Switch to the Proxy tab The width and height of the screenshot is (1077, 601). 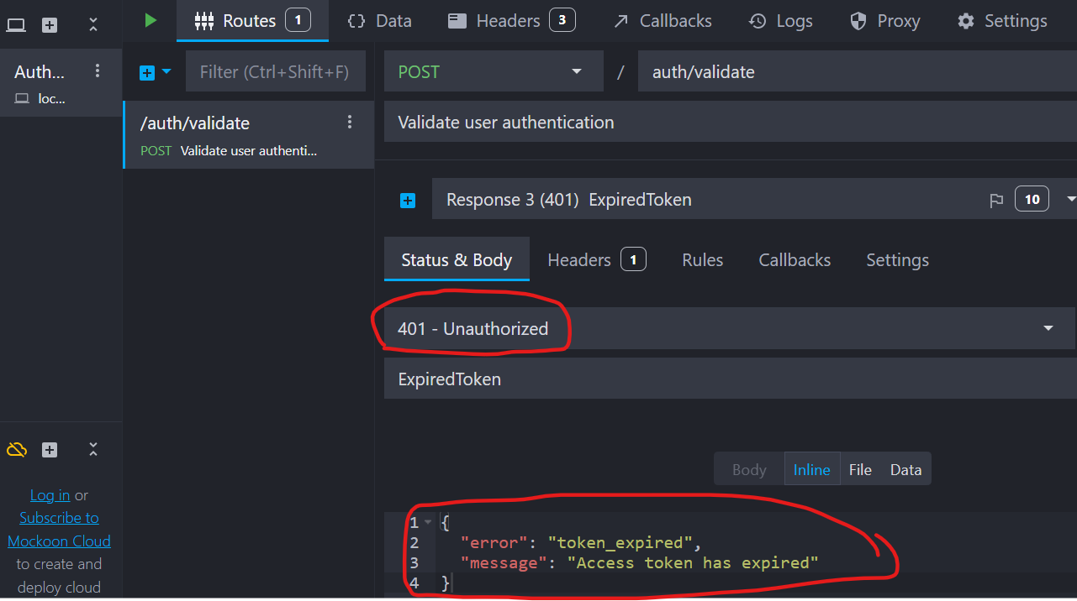884,21
